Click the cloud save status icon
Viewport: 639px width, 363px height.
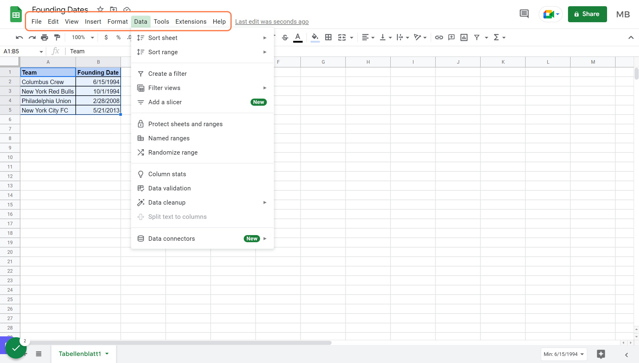point(127,9)
